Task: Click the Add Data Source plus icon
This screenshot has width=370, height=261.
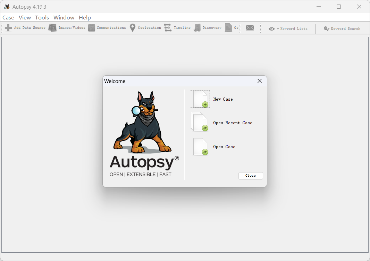Action: point(8,28)
